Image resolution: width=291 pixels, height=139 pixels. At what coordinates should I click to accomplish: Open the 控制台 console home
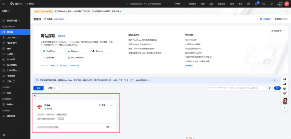tap(30, 4)
